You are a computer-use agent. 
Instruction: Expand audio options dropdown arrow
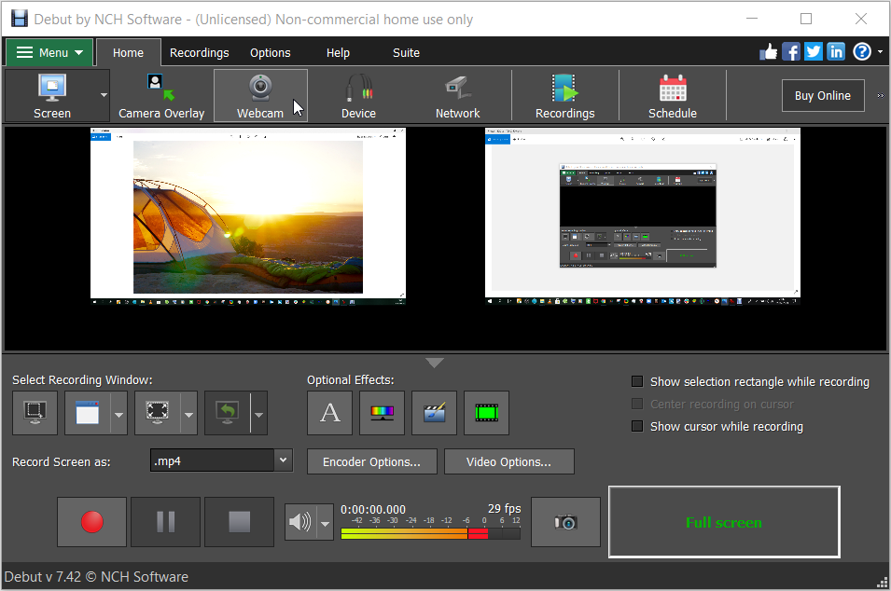[x=325, y=524]
